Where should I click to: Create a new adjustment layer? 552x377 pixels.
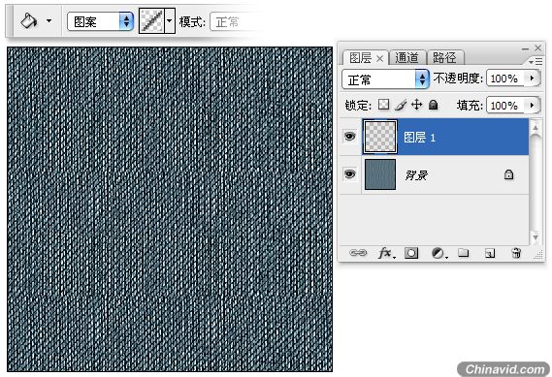coord(438,253)
